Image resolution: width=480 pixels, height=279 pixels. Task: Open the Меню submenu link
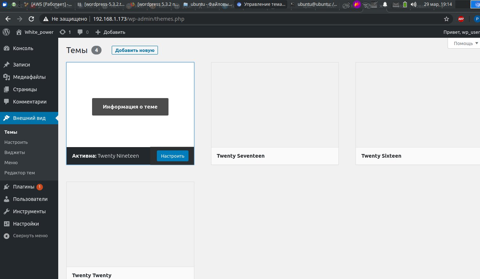11,163
